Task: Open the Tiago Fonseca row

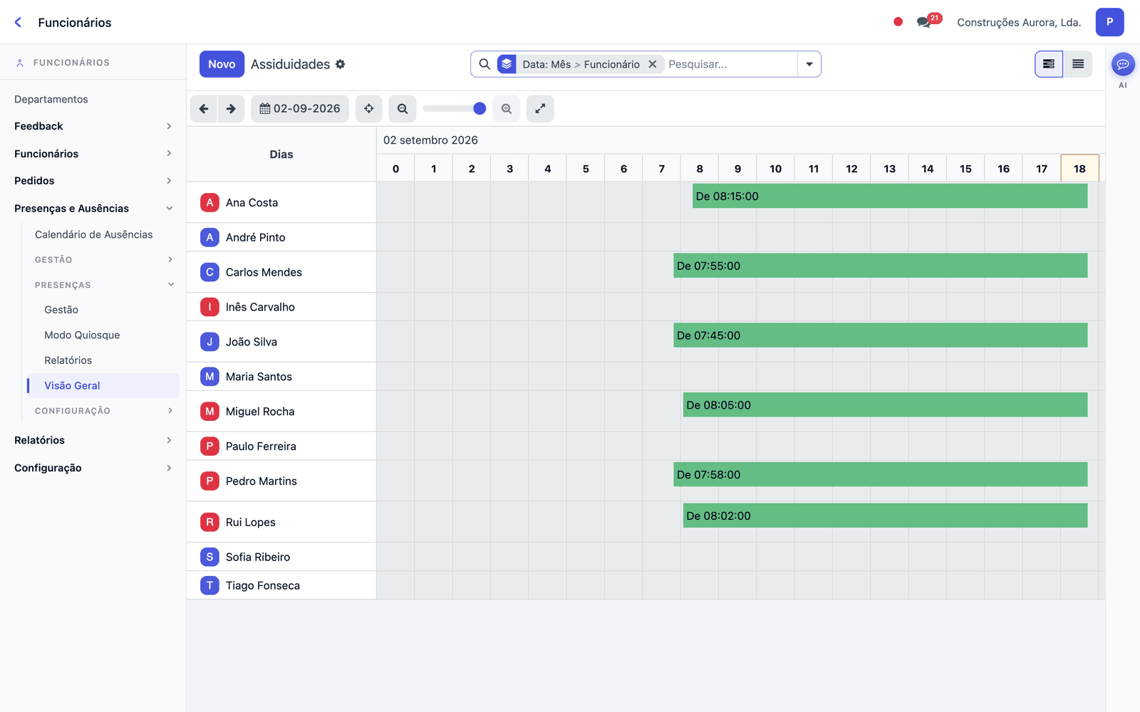Action: [281, 585]
